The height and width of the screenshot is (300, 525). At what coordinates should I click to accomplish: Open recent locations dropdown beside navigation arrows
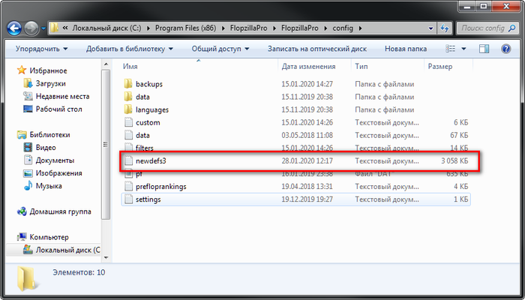coord(43,28)
